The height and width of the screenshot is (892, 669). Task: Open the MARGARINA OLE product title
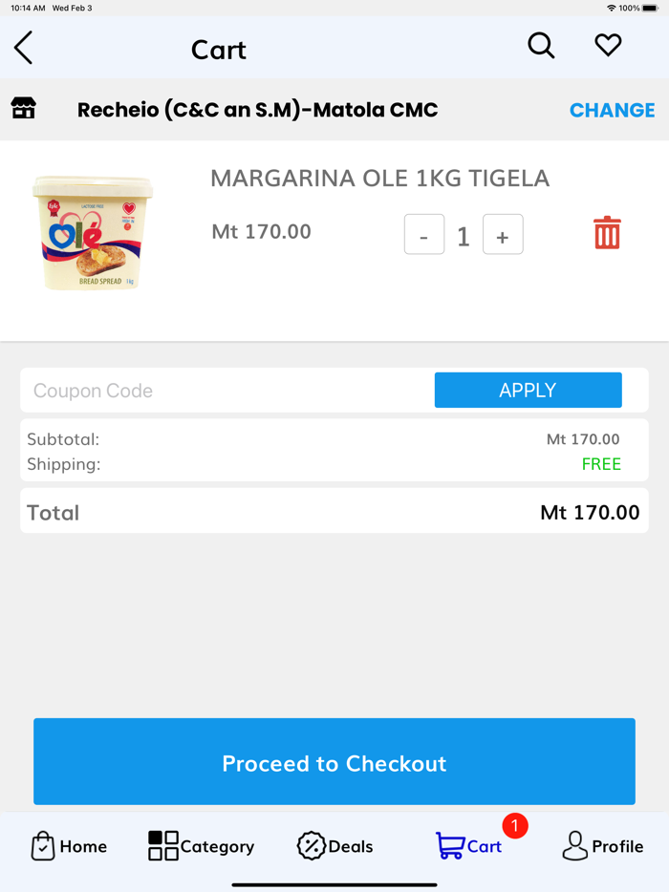tap(379, 178)
